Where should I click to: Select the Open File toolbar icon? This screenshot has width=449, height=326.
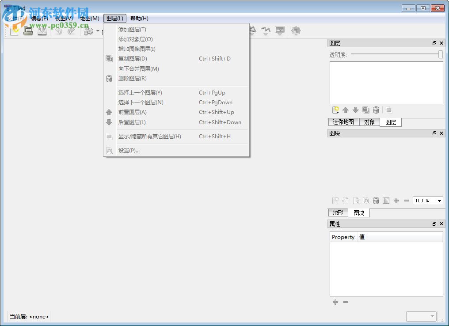click(28, 31)
